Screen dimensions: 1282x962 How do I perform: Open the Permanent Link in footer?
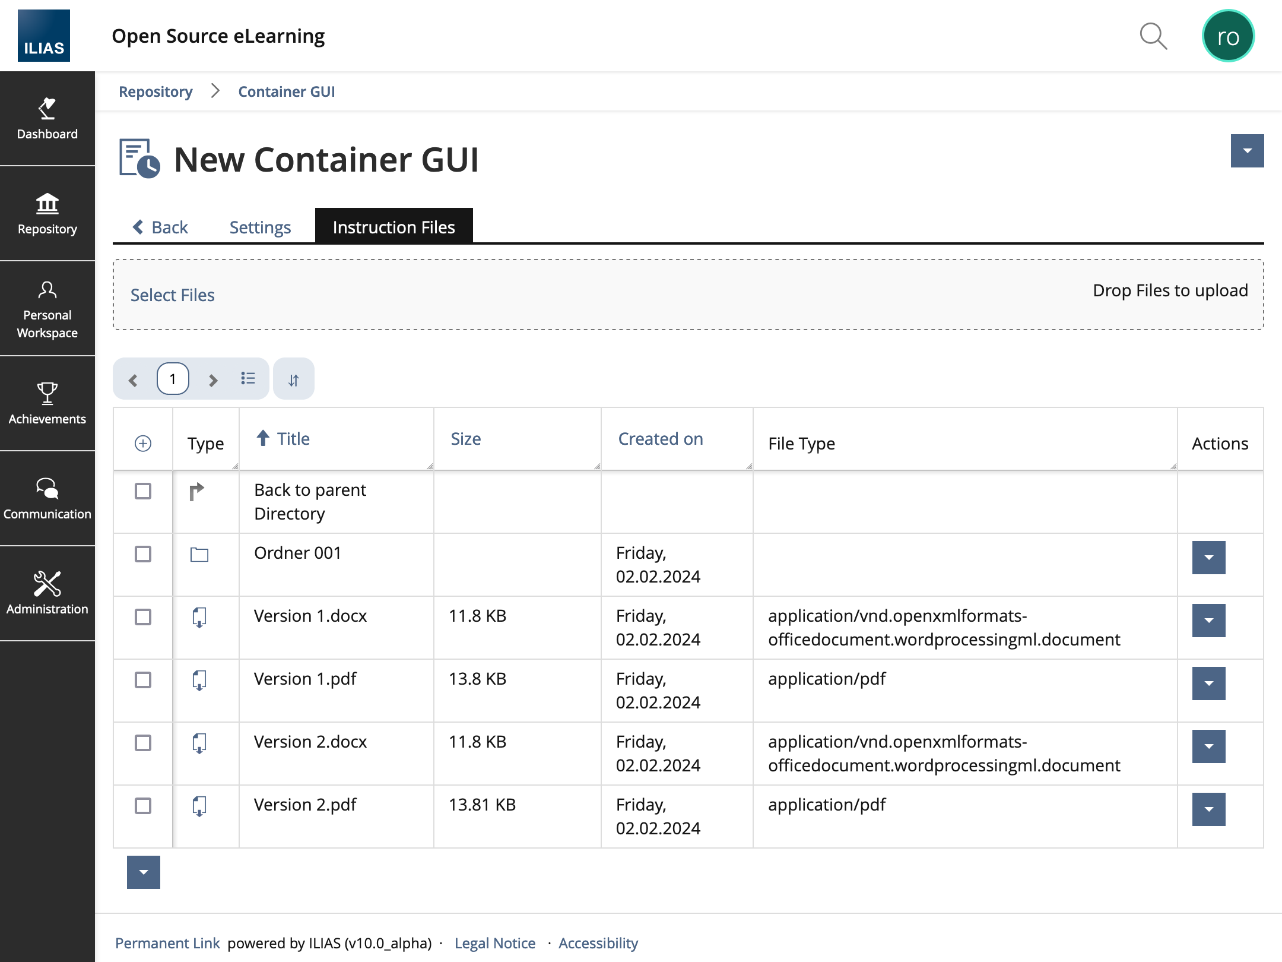click(167, 943)
